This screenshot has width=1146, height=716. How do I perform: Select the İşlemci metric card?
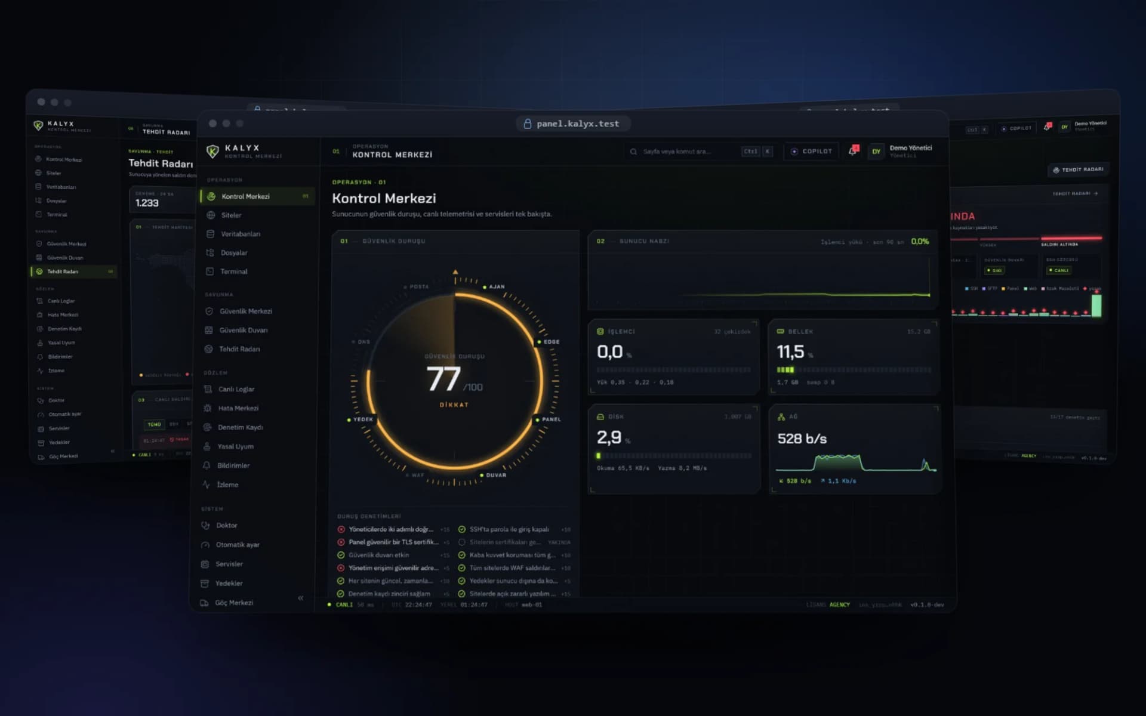coord(674,357)
